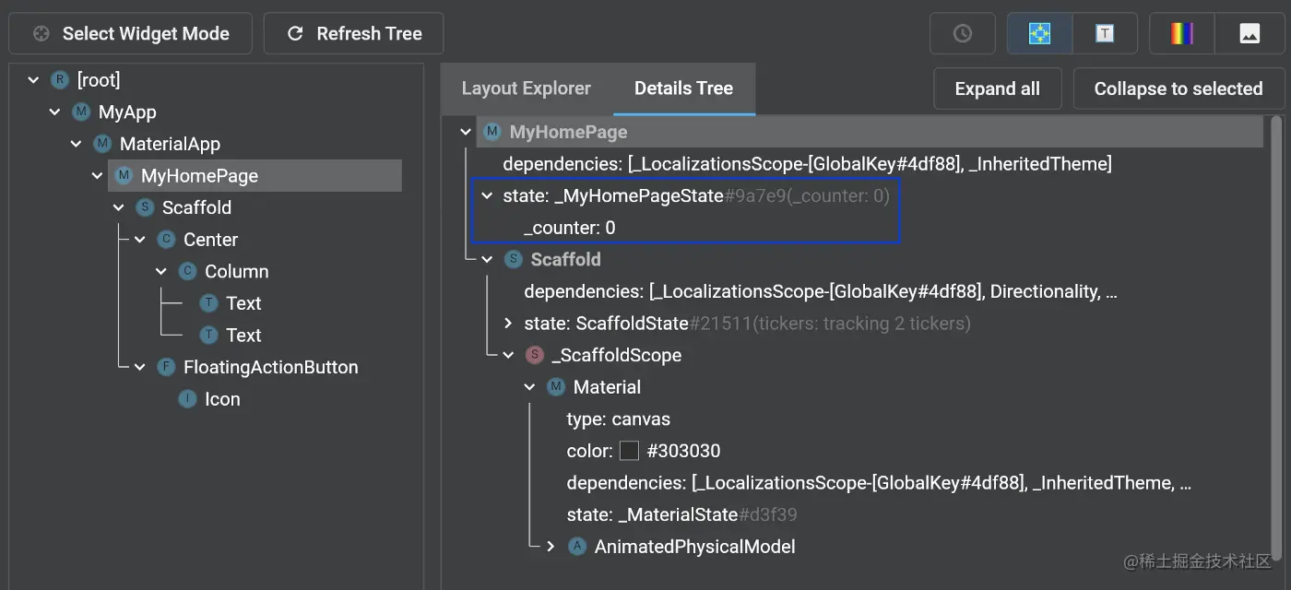
Task: Collapse the Column node in widget tree
Action: coord(161,271)
